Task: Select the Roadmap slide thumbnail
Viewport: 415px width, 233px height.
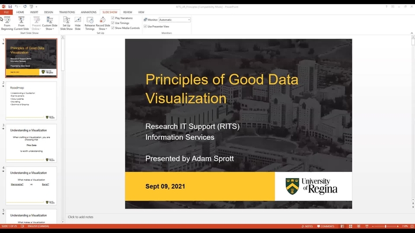Action: click(32, 100)
